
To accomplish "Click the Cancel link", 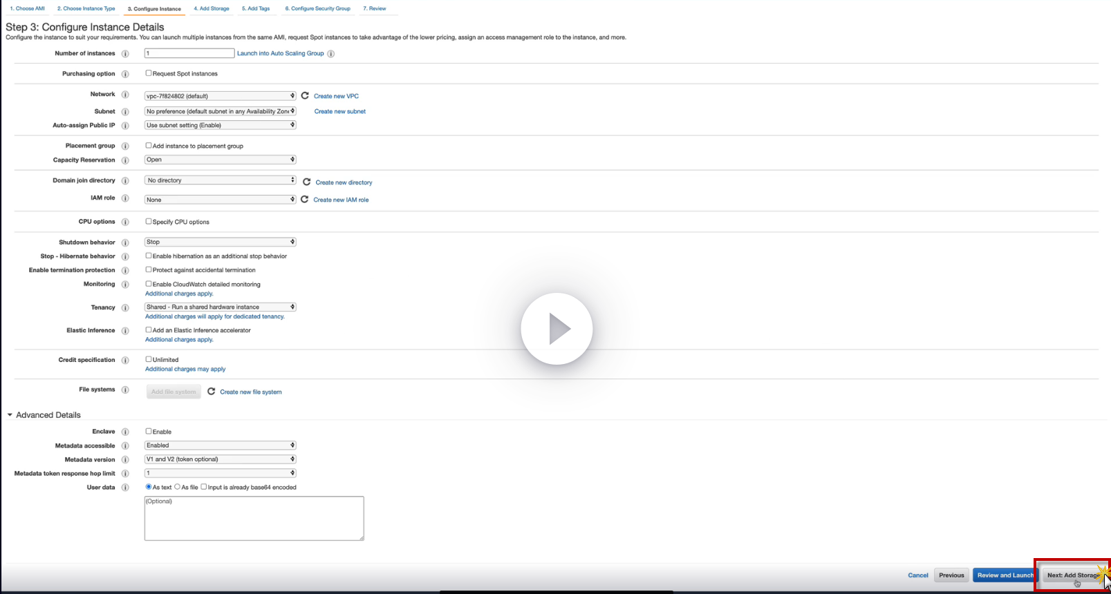I will click(918, 575).
